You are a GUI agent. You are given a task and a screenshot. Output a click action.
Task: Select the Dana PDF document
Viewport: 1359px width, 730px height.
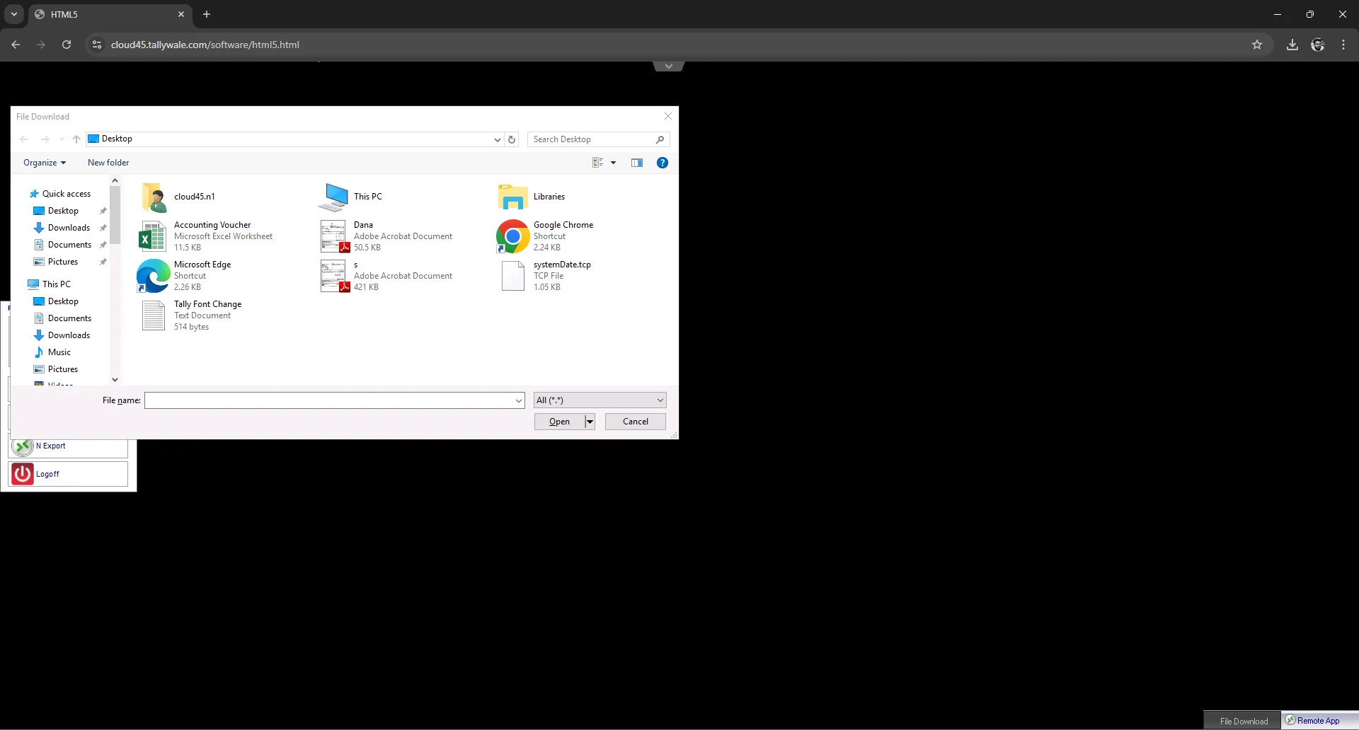tap(363, 225)
